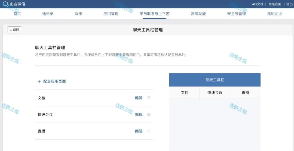
Task: Click 退出 to log out
Action: coord(289,4)
